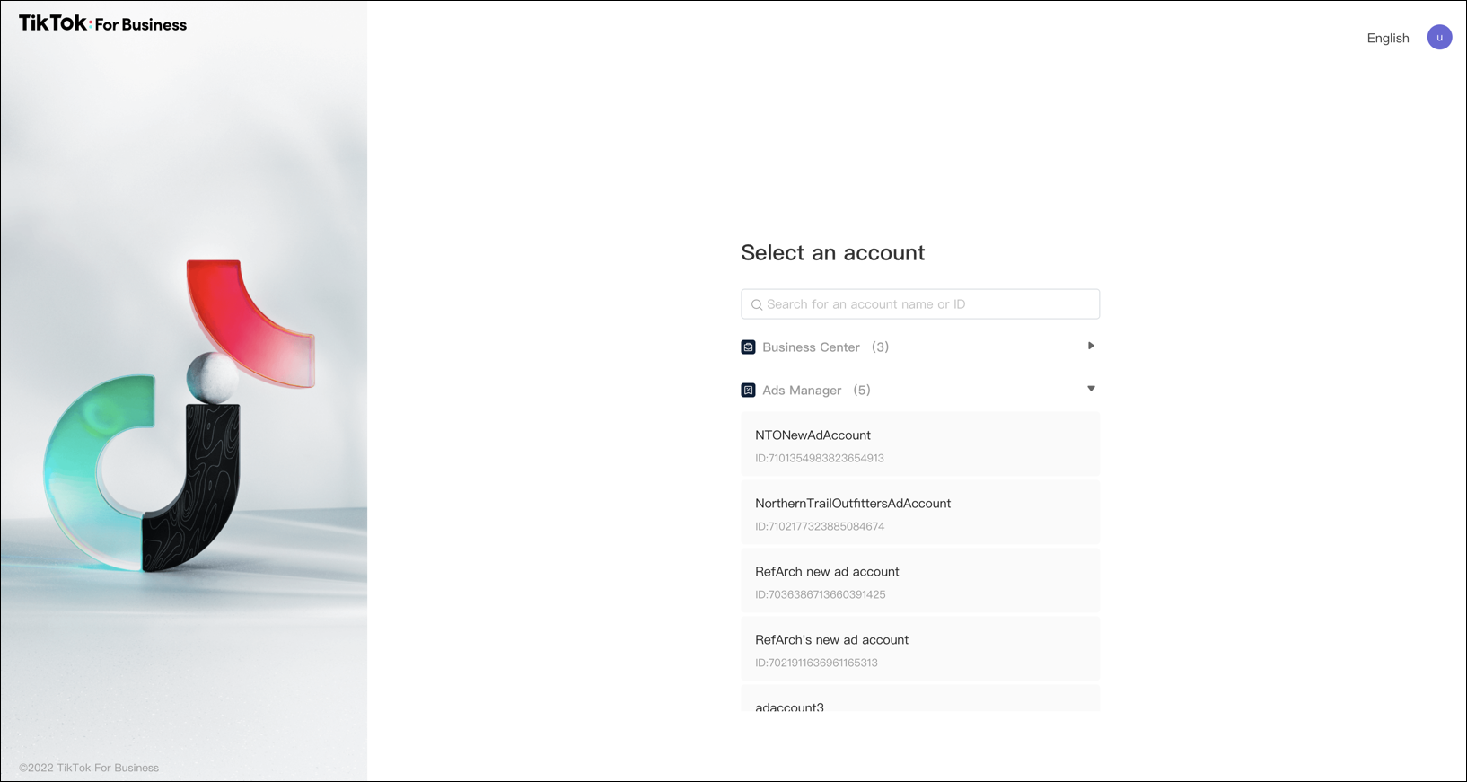
Task: Click ID:7036386713660391425 text
Action: click(821, 594)
